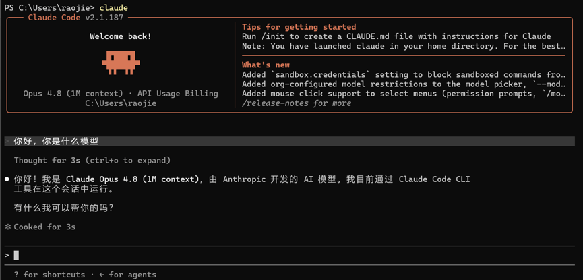
Task: Click the 'Cooked for 3s' status text
Action: click(44, 227)
